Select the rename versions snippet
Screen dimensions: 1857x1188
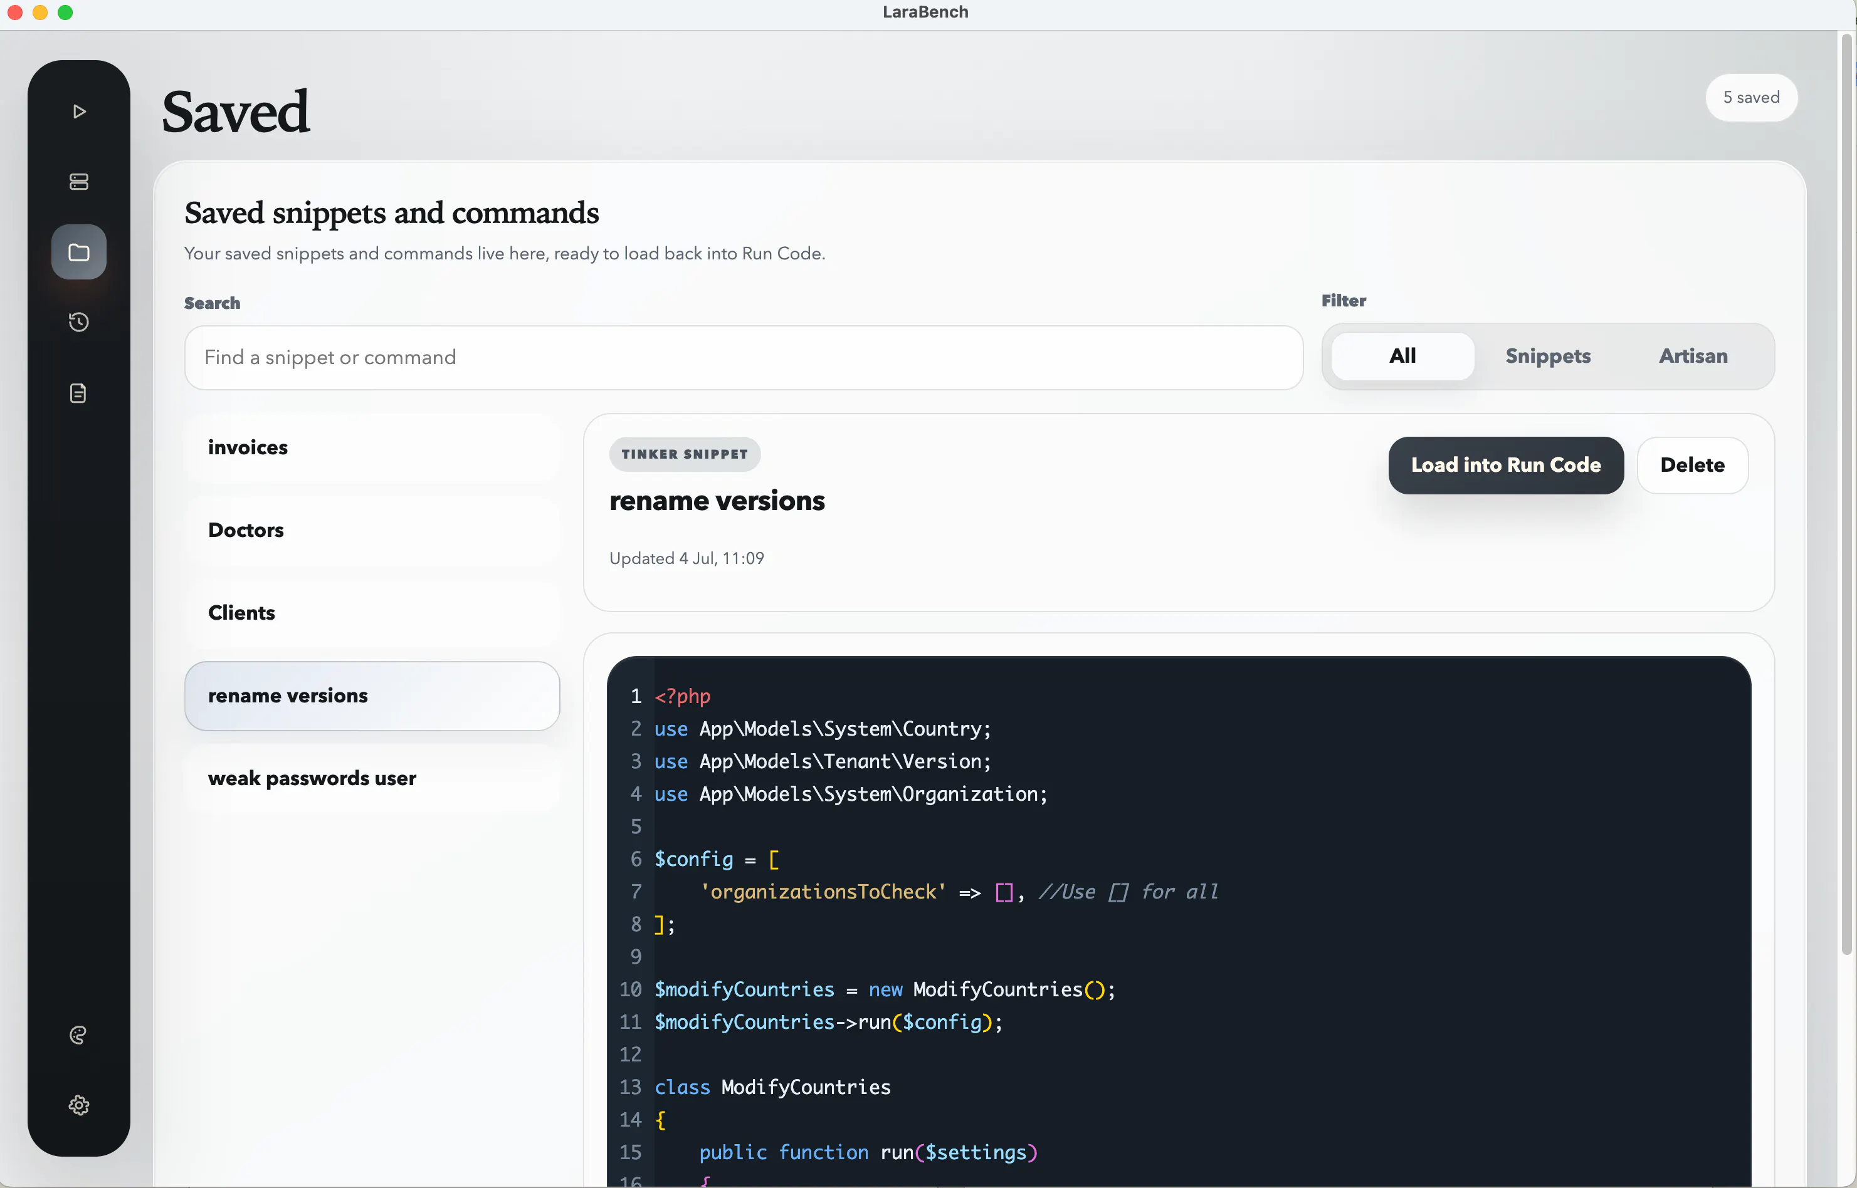pos(372,696)
